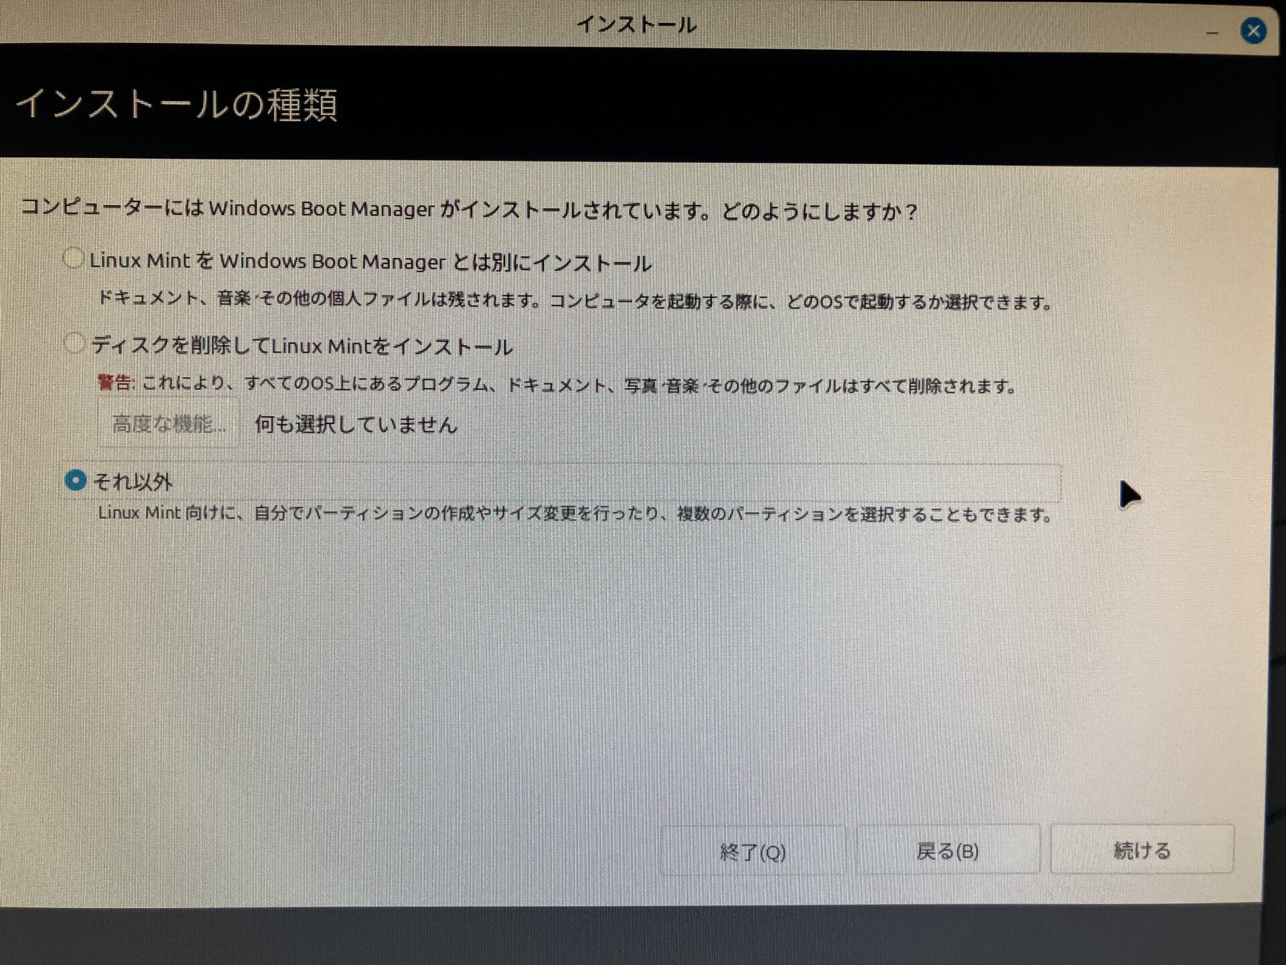Select the 'それ以外' radio button
This screenshot has height=965, width=1286.
76,480
